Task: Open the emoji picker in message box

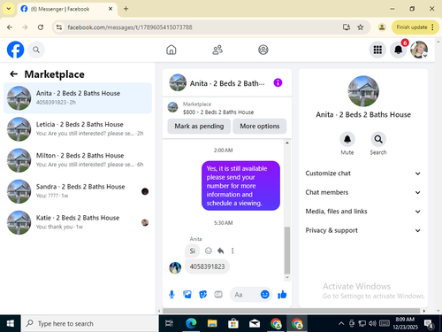Action: point(265,295)
